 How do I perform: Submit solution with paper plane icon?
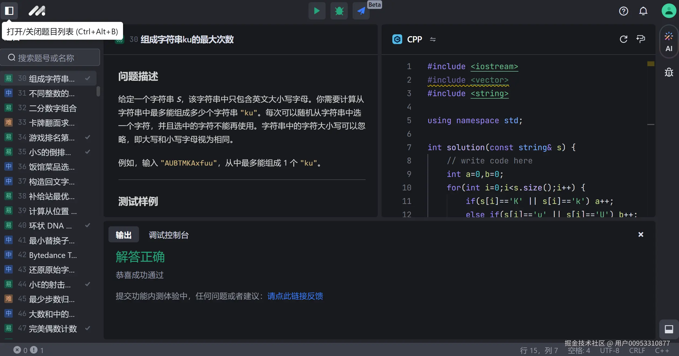[x=361, y=11]
